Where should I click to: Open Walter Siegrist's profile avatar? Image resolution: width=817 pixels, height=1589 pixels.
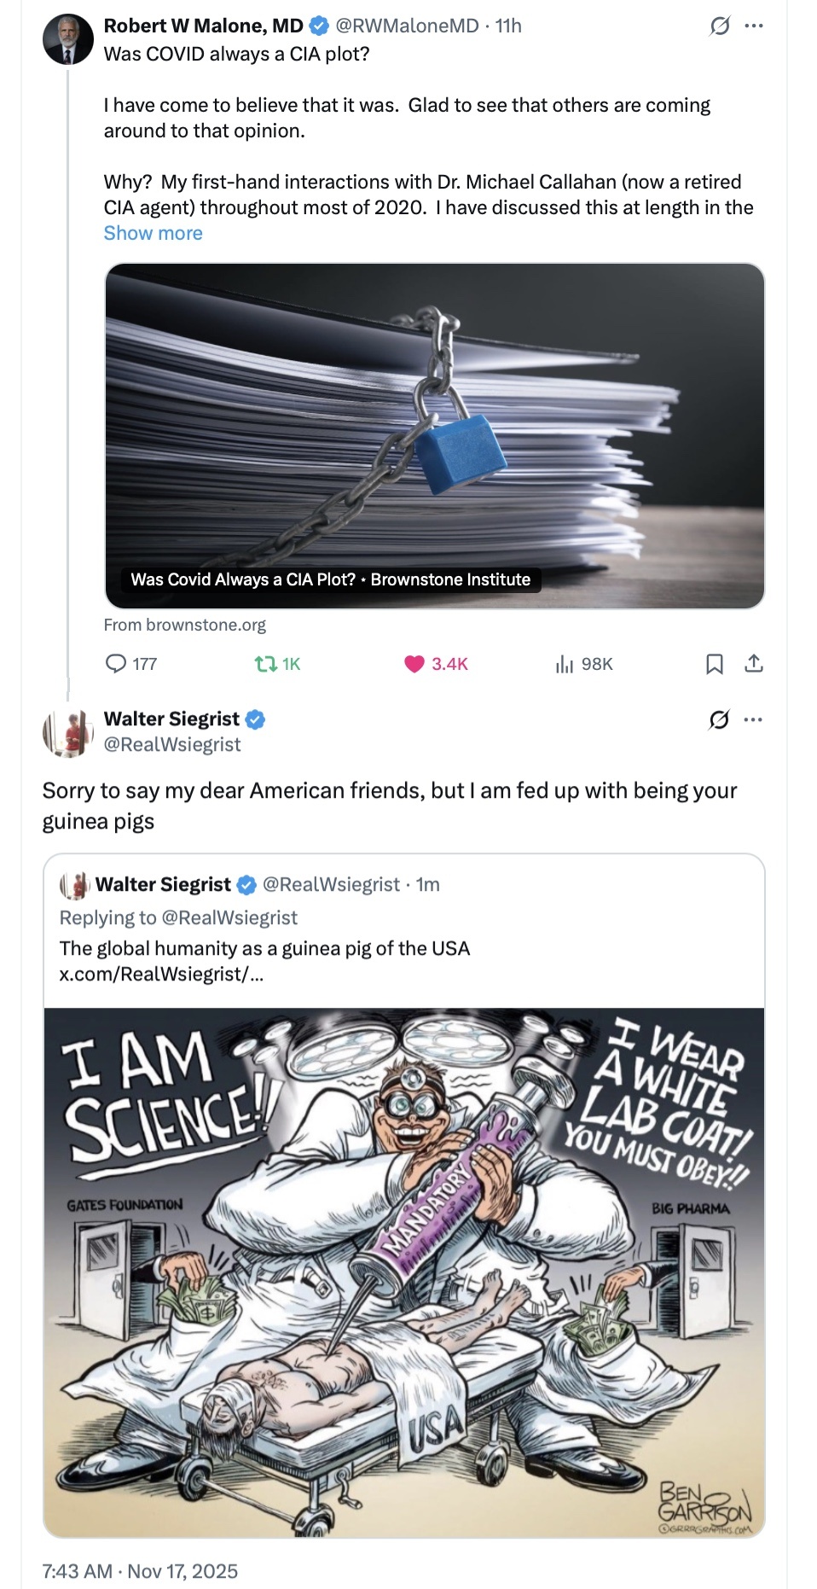[x=68, y=732]
